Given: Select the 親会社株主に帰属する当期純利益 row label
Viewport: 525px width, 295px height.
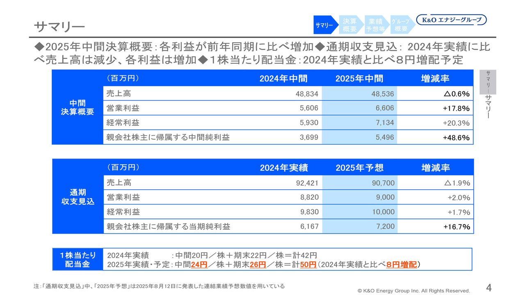Looking at the screenshot, I should pos(169,227).
